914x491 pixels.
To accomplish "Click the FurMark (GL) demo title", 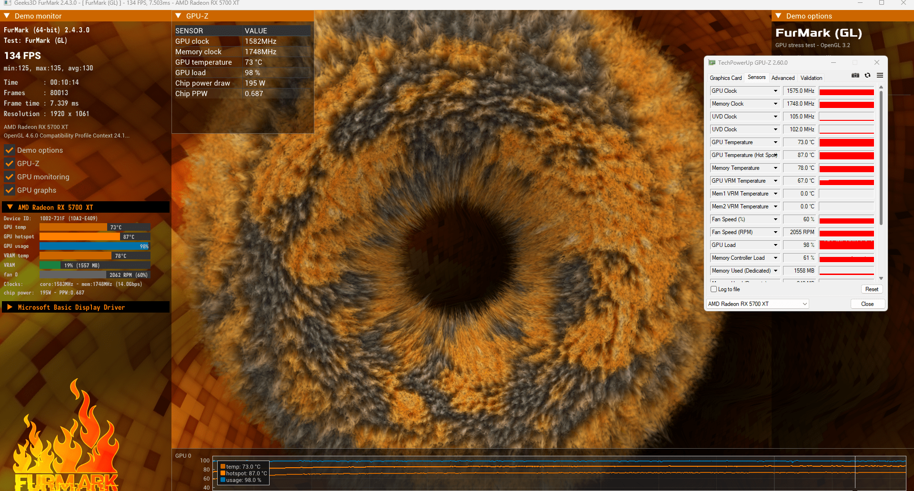I will (819, 33).
